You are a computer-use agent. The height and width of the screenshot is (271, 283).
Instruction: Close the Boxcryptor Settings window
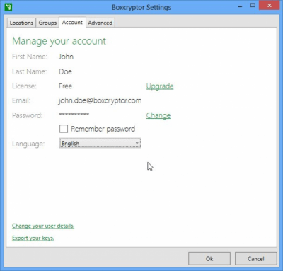pyautogui.click(x=270, y=6)
